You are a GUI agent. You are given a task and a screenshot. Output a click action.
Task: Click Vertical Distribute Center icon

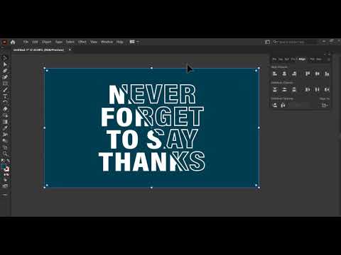click(284, 89)
